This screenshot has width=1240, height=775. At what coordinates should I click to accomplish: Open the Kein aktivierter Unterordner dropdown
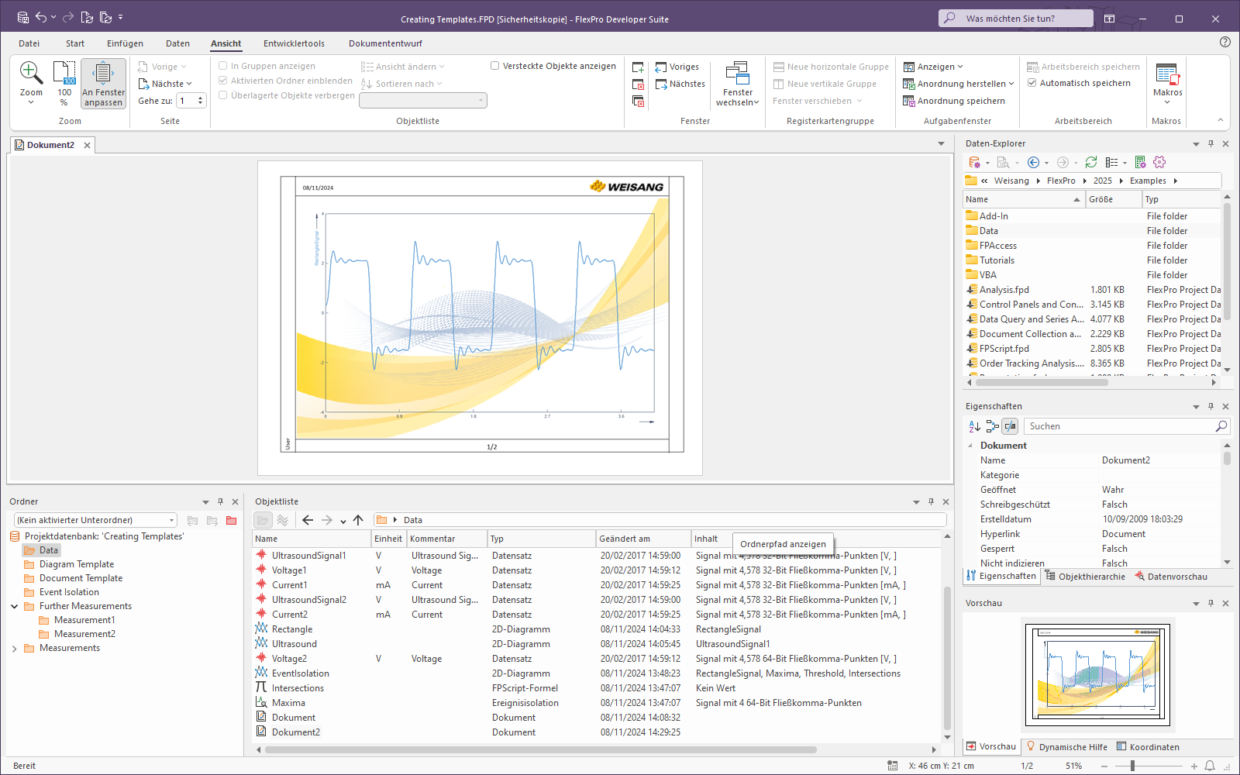tap(95, 520)
